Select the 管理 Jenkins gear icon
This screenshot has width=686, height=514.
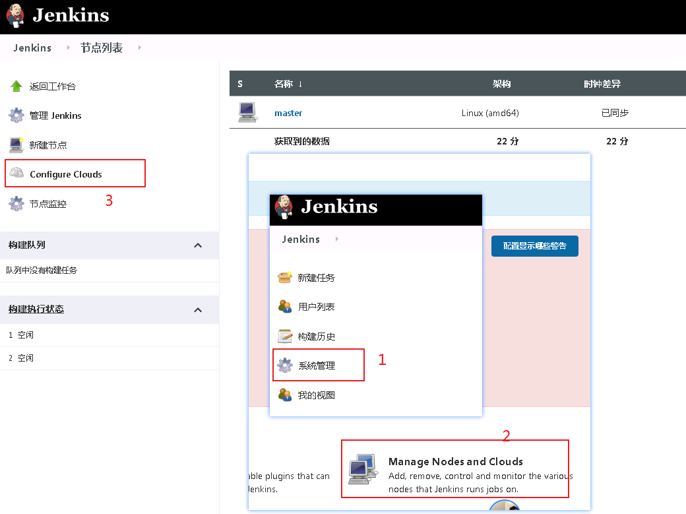click(x=15, y=115)
